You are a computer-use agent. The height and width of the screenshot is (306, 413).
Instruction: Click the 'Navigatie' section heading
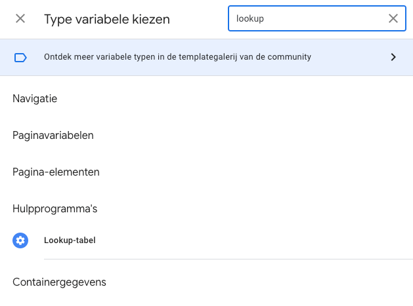35,99
